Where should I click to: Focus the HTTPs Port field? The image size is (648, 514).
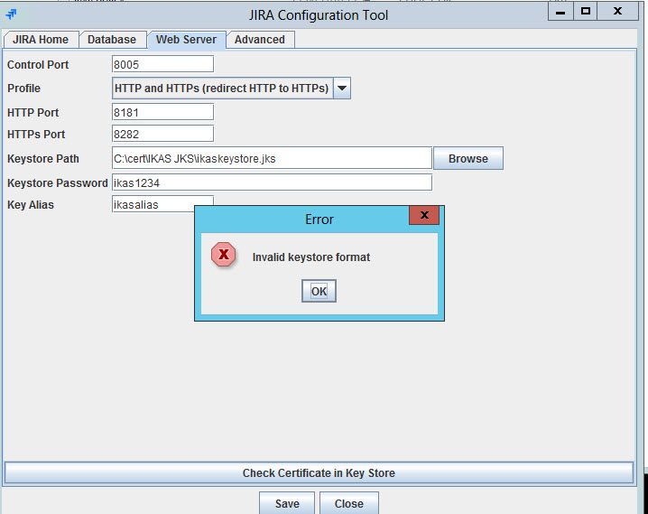tap(162, 134)
